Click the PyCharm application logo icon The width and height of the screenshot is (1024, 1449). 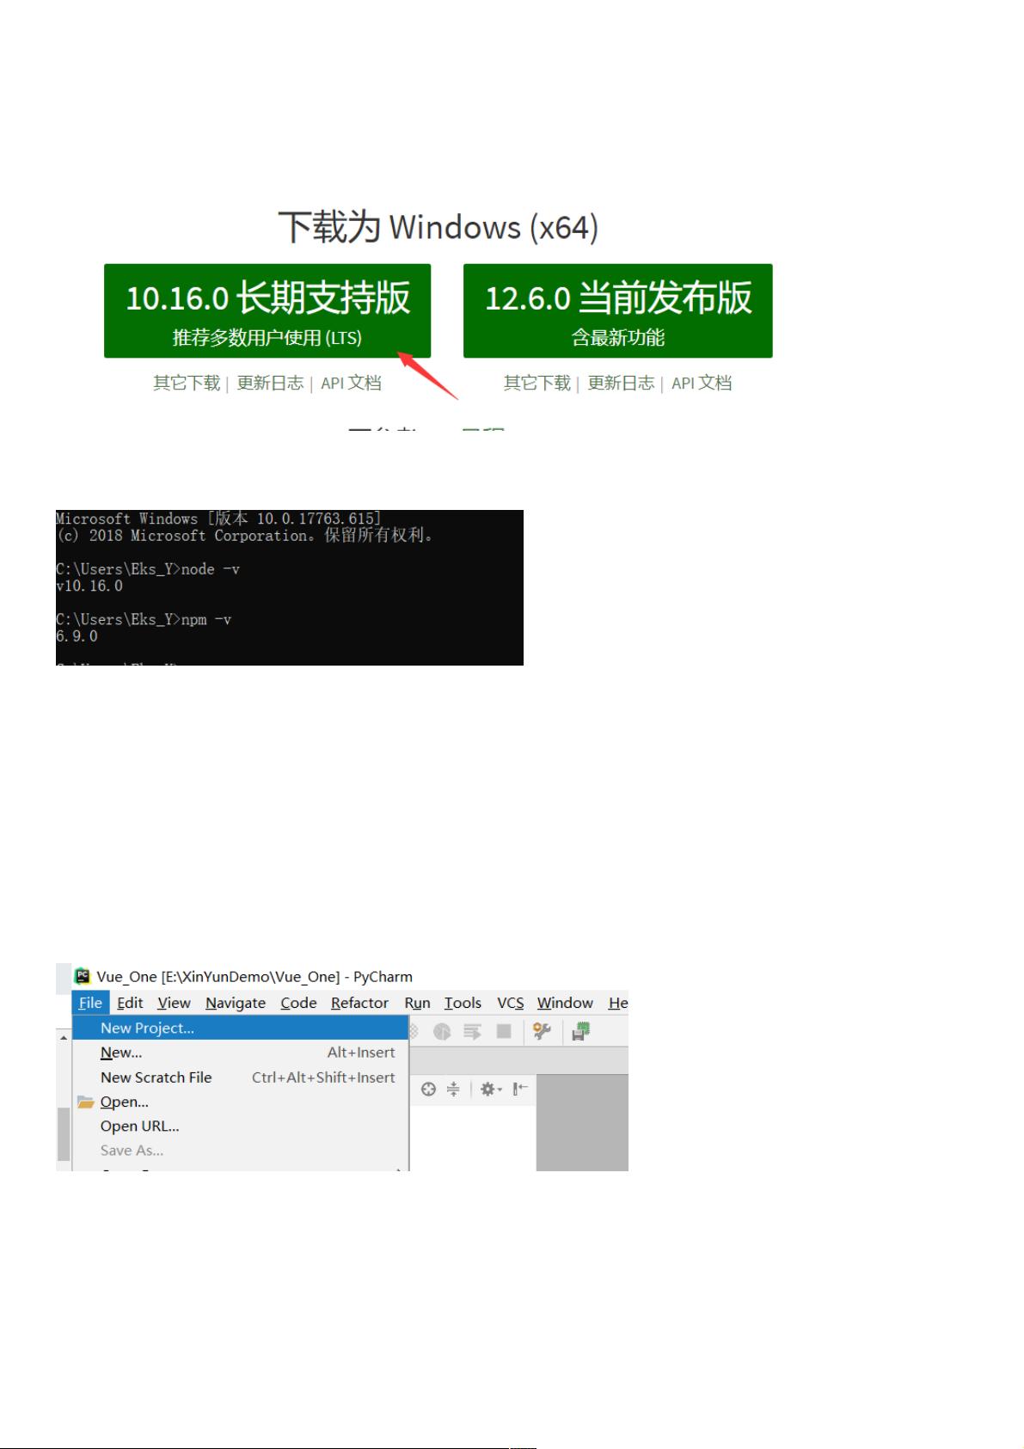click(83, 976)
